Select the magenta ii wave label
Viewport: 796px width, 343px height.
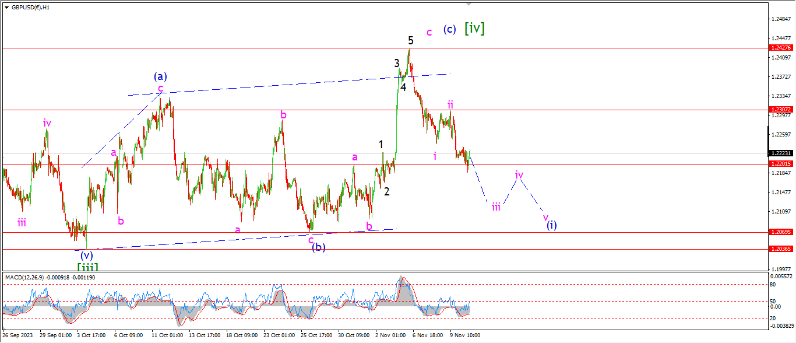click(450, 104)
